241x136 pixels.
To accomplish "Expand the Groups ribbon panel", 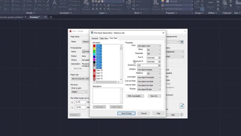I will [199, 13].
